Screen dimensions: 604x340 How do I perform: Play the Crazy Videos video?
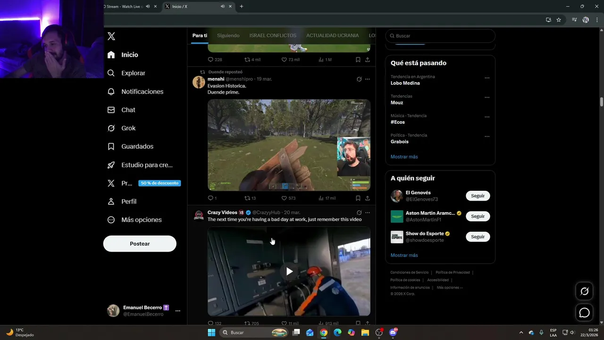[289, 271]
